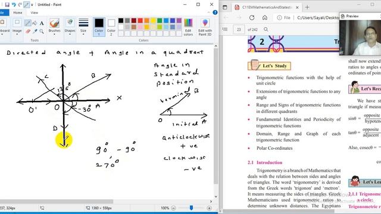This screenshot has width=381, height=214.
Task: Go back in browser history
Action: pyautogui.click(x=226, y=18)
